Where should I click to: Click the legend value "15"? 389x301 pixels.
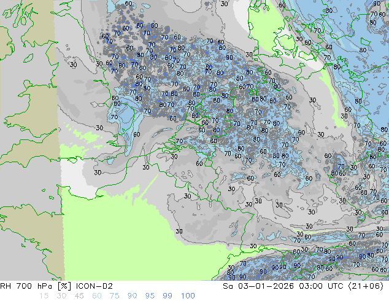pos(44,296)
